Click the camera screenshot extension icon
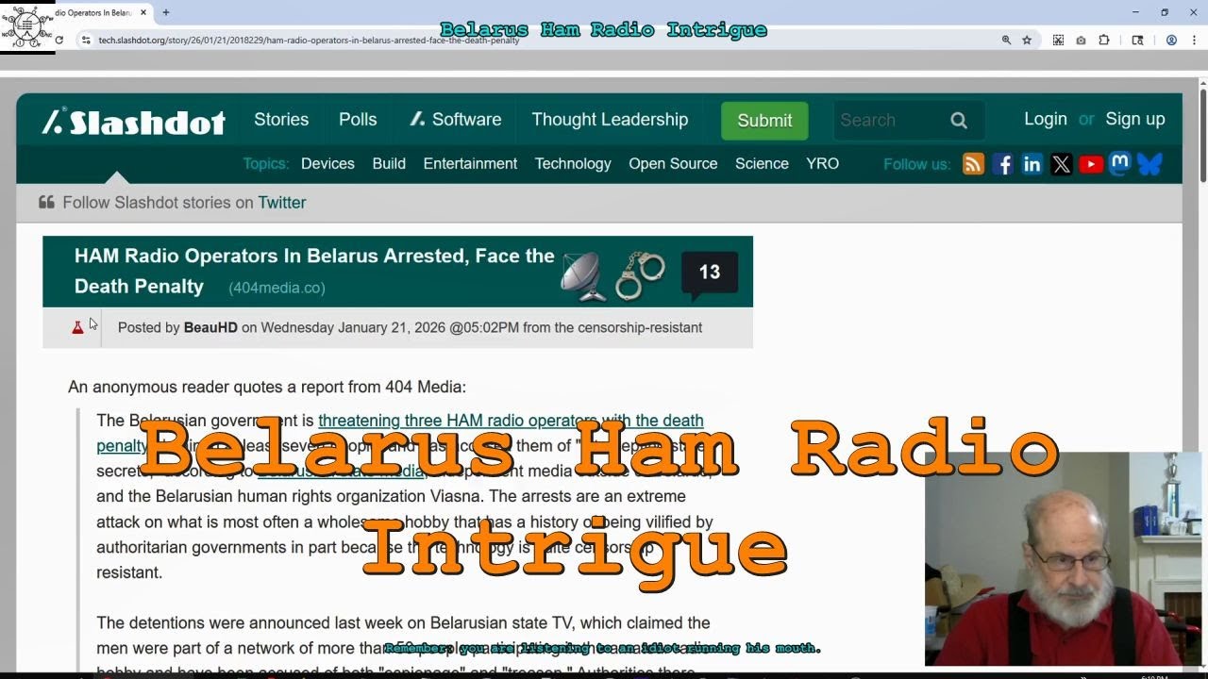Viewport: 1208px width, 679px height. (x=1081, y=41)
